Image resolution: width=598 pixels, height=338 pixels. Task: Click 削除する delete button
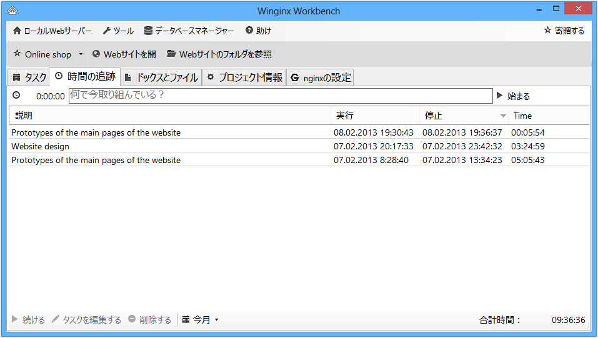pyautogui.click(x=149, y=319)
